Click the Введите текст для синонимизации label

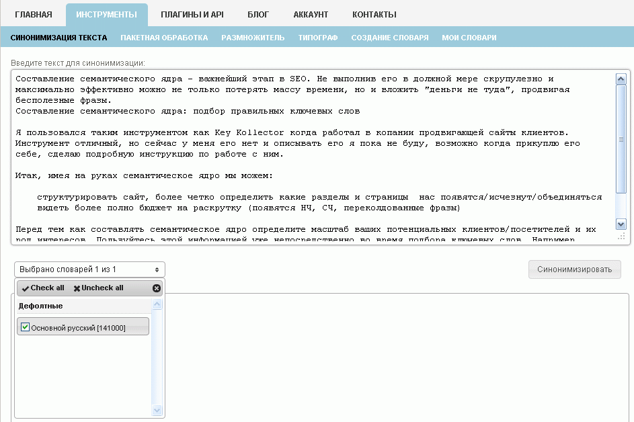pyautogui.click(x=77, y=63)
